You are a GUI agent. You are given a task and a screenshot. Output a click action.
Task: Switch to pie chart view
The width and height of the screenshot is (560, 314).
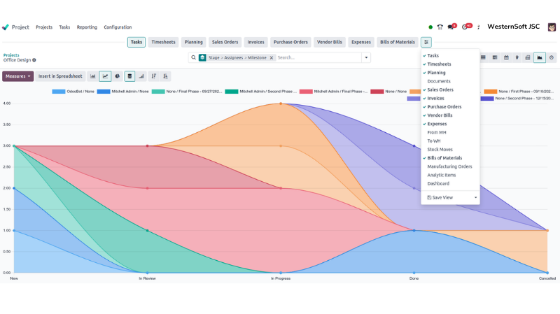click(117, 76)
